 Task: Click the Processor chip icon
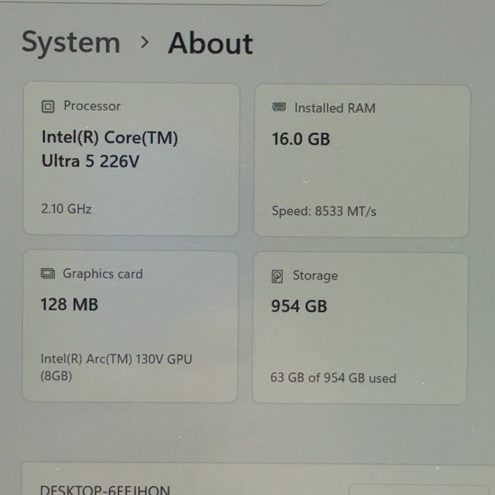[x=48, y=107]
